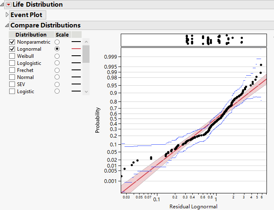274x210 pixels.
Task: Select the SEV scale radio button
Action: click(57, 84)
